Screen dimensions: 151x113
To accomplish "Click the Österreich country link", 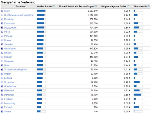I will (x=9, y=90).
